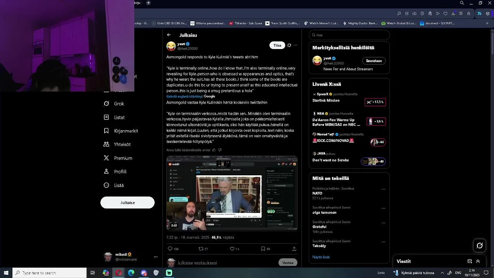Viewport: 494px width, 278px height.
Task: Open Yhteisöt communities in sidebar
Action: pyautogui.click(x=117, y=144)
